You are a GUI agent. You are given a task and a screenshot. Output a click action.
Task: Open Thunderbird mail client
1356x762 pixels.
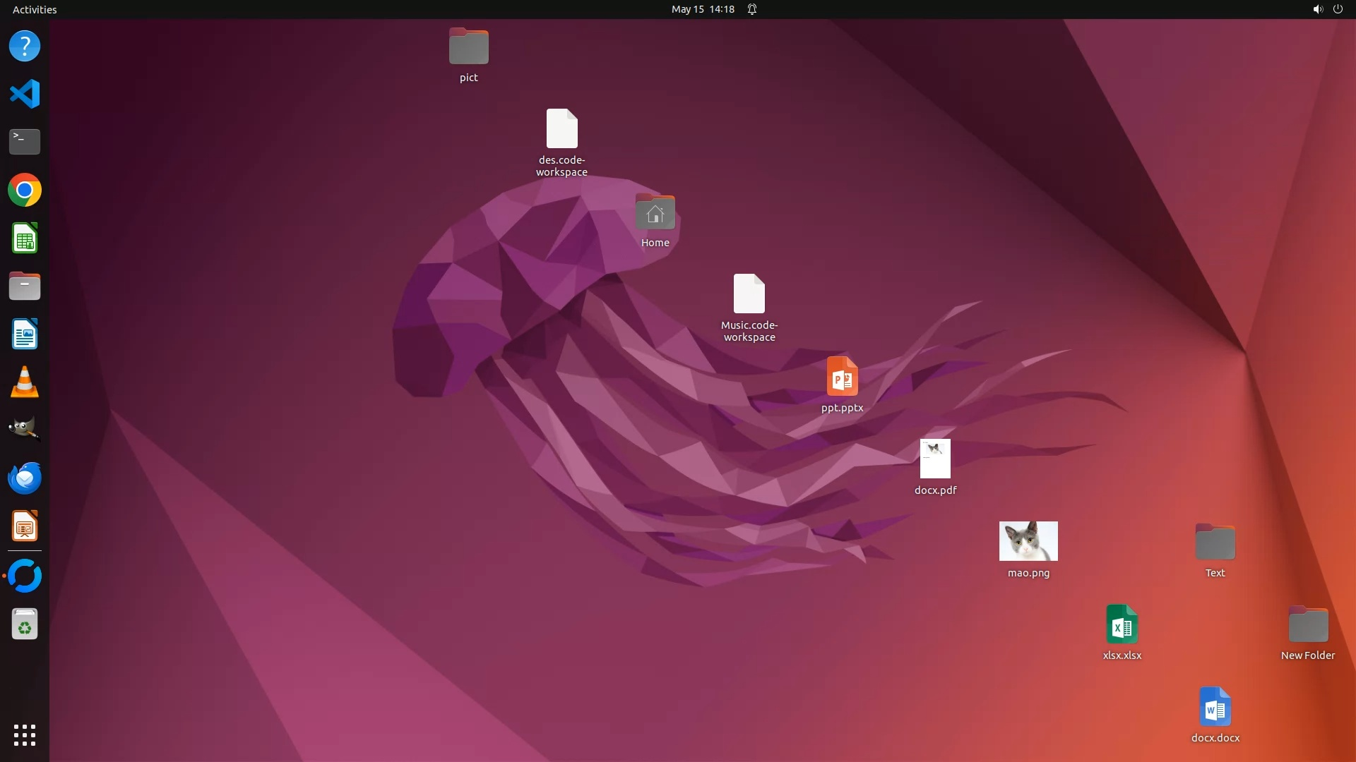(25, 478)
